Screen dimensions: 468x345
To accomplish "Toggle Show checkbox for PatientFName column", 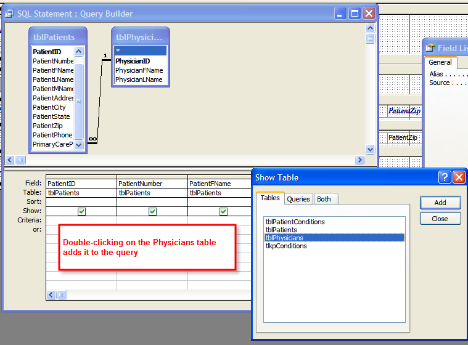I will point(223,211).
